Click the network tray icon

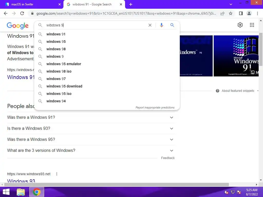click(x=233, y=192)
